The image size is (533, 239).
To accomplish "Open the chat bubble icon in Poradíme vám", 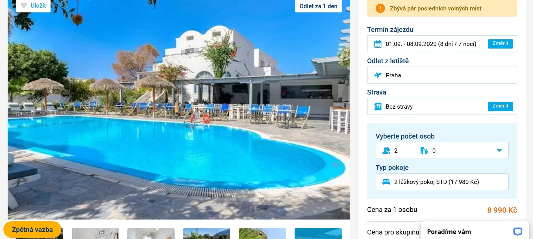I will [x=517, y=232].
